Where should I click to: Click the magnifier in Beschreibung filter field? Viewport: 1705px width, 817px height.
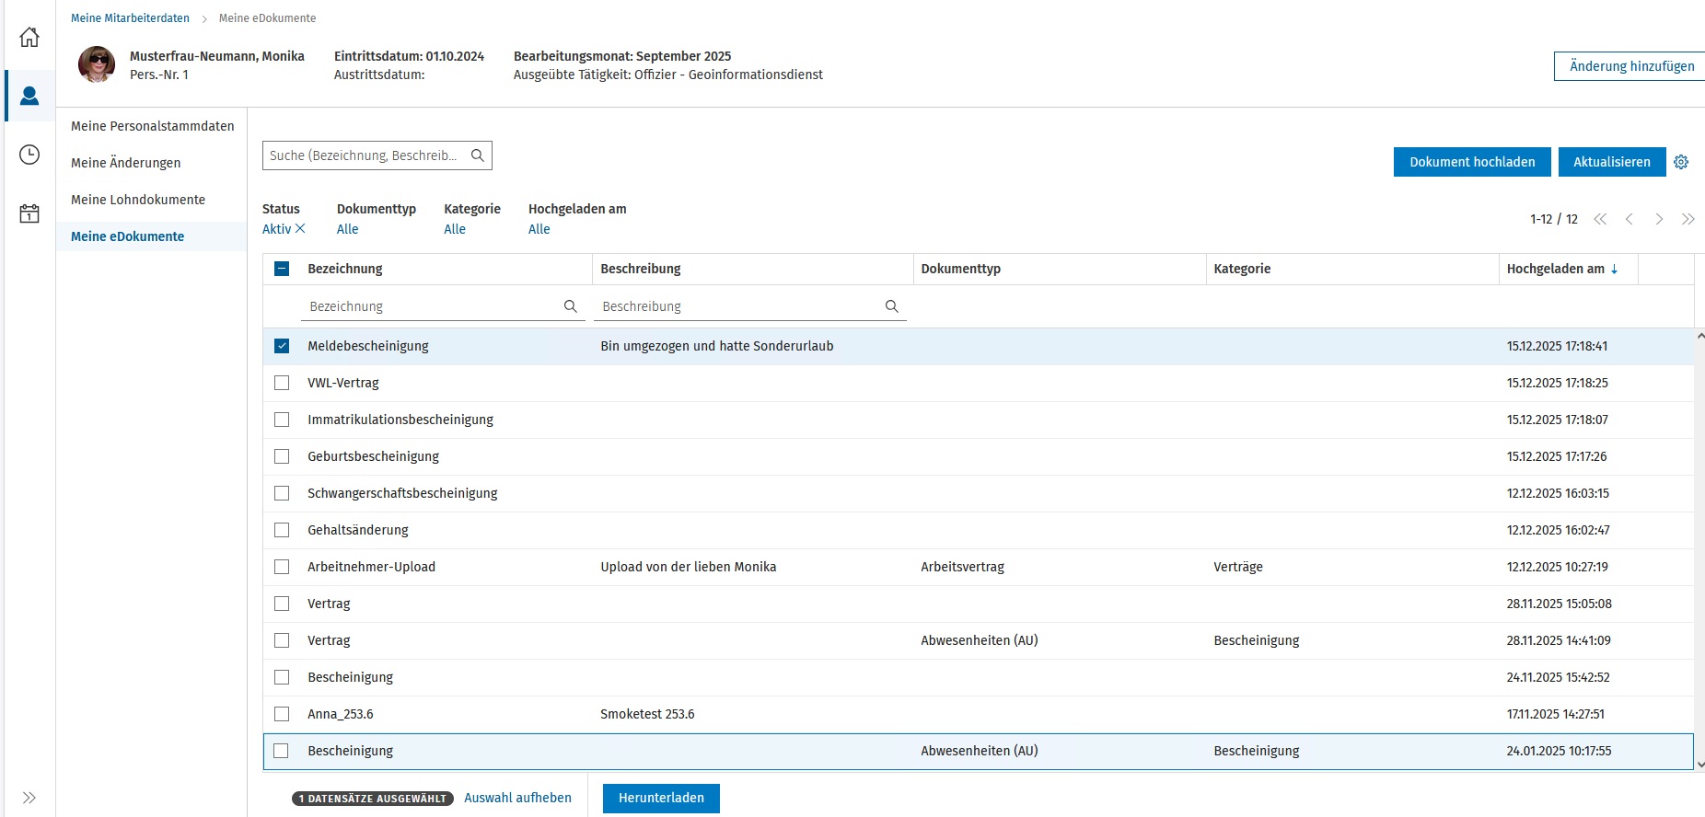tap(892, 306)
